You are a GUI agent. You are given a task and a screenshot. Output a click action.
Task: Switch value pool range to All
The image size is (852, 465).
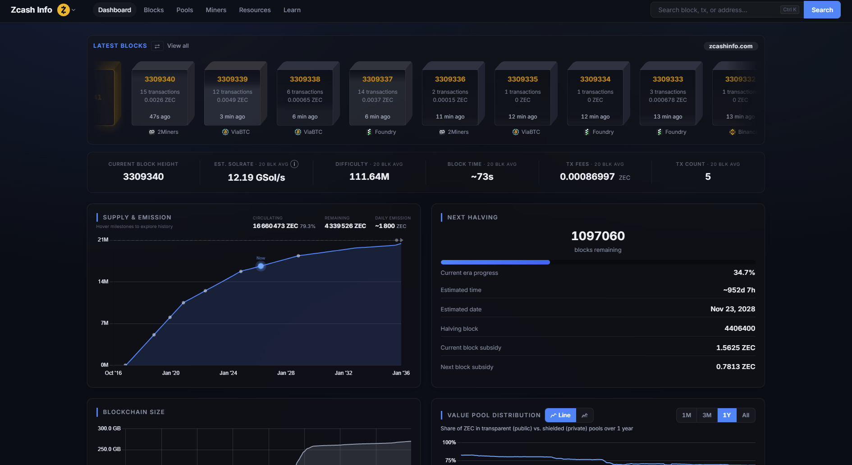point(746,415)
